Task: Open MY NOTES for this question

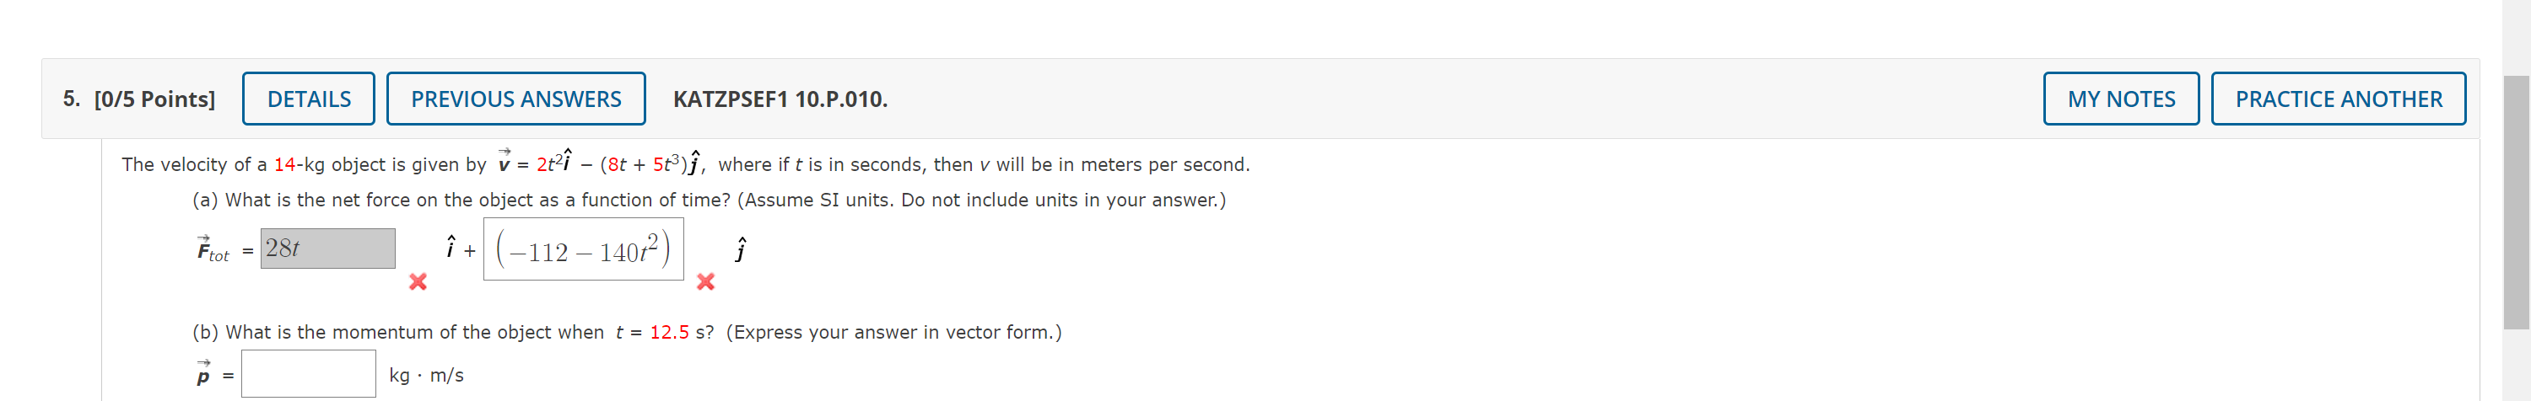Action: point(2120,99)
